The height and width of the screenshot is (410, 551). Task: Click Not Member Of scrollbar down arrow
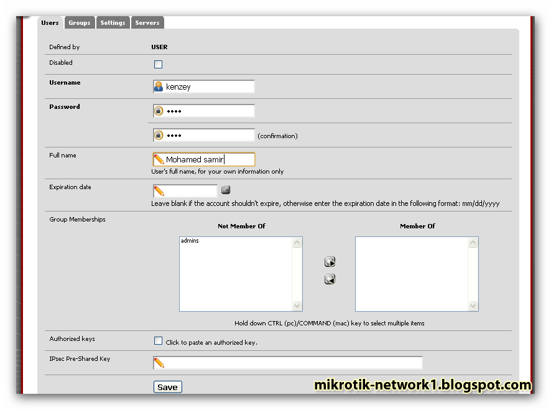click(x=297, y=305)
